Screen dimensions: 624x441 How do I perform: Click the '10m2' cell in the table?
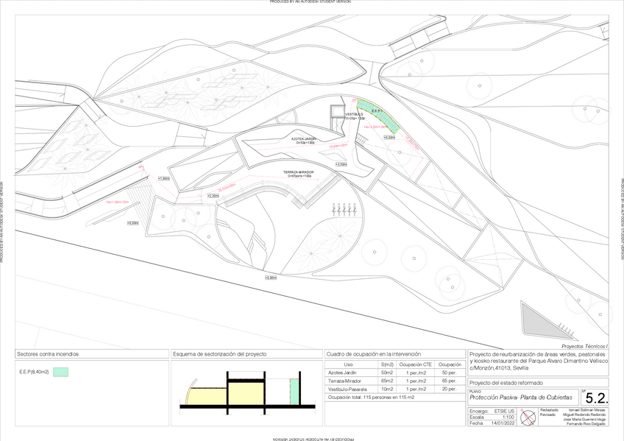[x=387, y=389]
